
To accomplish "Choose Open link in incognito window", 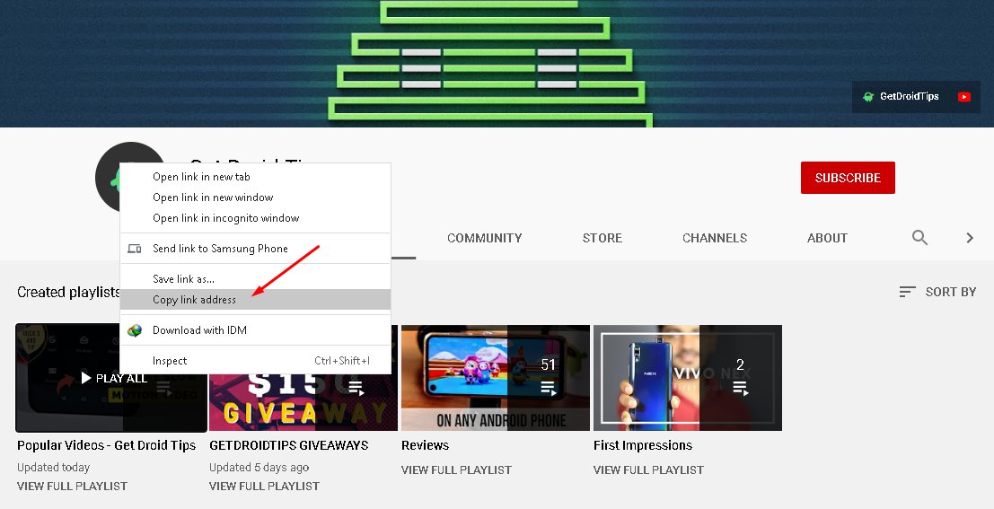I will click(256, 218).
